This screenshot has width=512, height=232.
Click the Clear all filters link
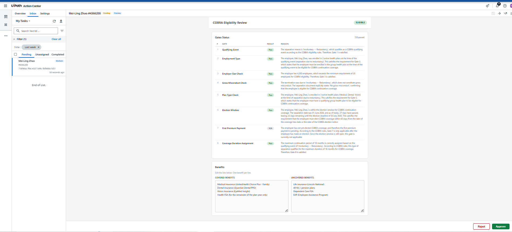[56, 39]
